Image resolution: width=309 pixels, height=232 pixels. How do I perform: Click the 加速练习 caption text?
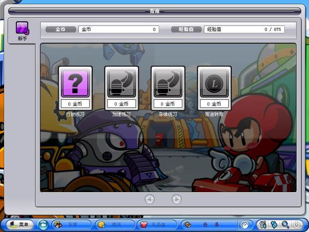click(x=121, y=114)
